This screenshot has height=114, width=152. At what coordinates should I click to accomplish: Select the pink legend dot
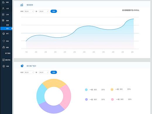[112, 99]
